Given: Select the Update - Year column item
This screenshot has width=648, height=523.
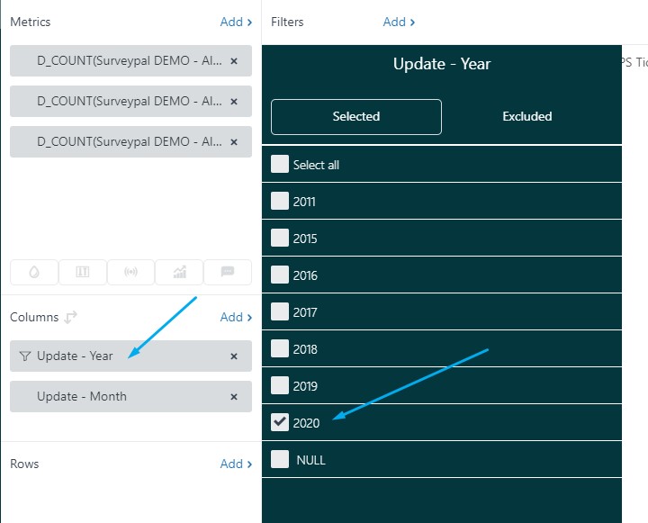Looking at the screenshot, I should tap(130, 356).
